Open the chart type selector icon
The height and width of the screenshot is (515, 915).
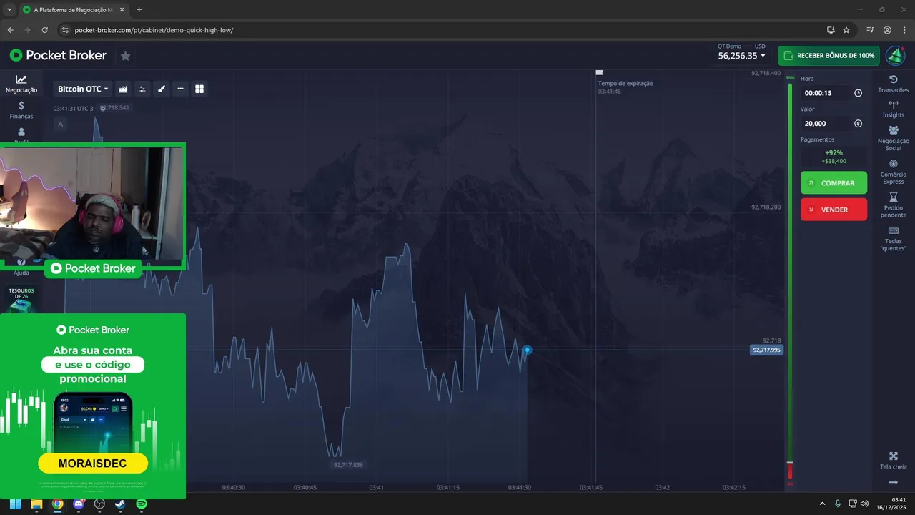[123, 89]
